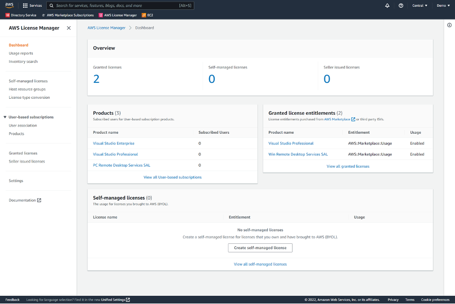Collapse the User-based subscriptions section
Viewport: 455px width, 304px height.
point(5,117)
